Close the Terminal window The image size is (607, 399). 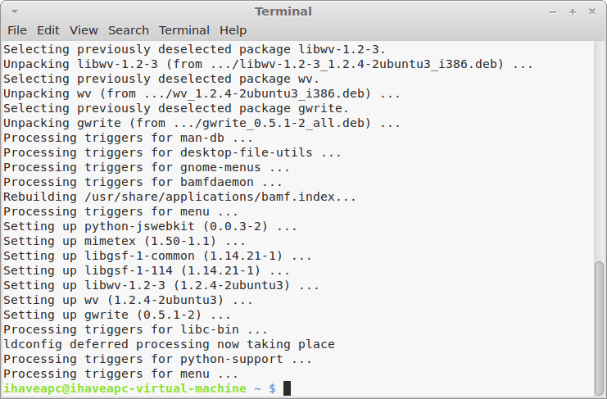tap(592, 11)
